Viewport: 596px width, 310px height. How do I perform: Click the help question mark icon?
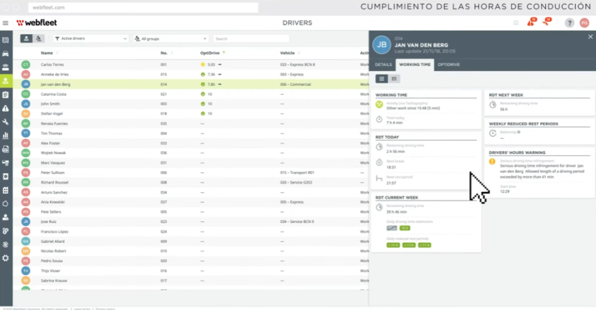pos(569,23)
